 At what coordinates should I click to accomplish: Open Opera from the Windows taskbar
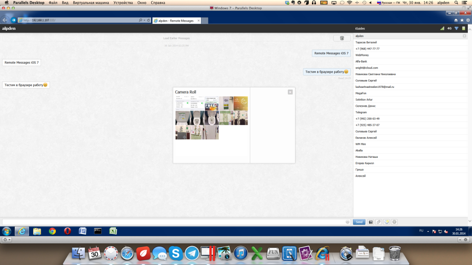[67, 231]
